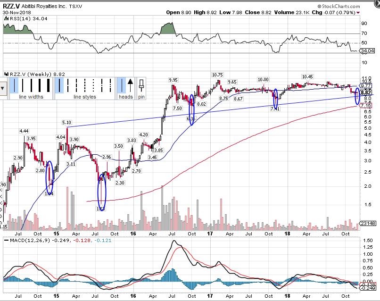Click the 2.30 low price label

120,183
